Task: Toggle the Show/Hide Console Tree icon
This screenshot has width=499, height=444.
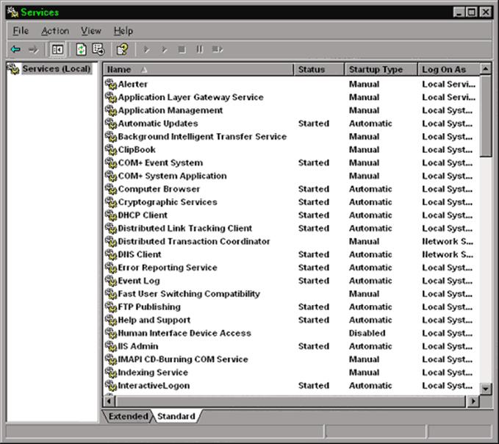Action: [57, 49]
